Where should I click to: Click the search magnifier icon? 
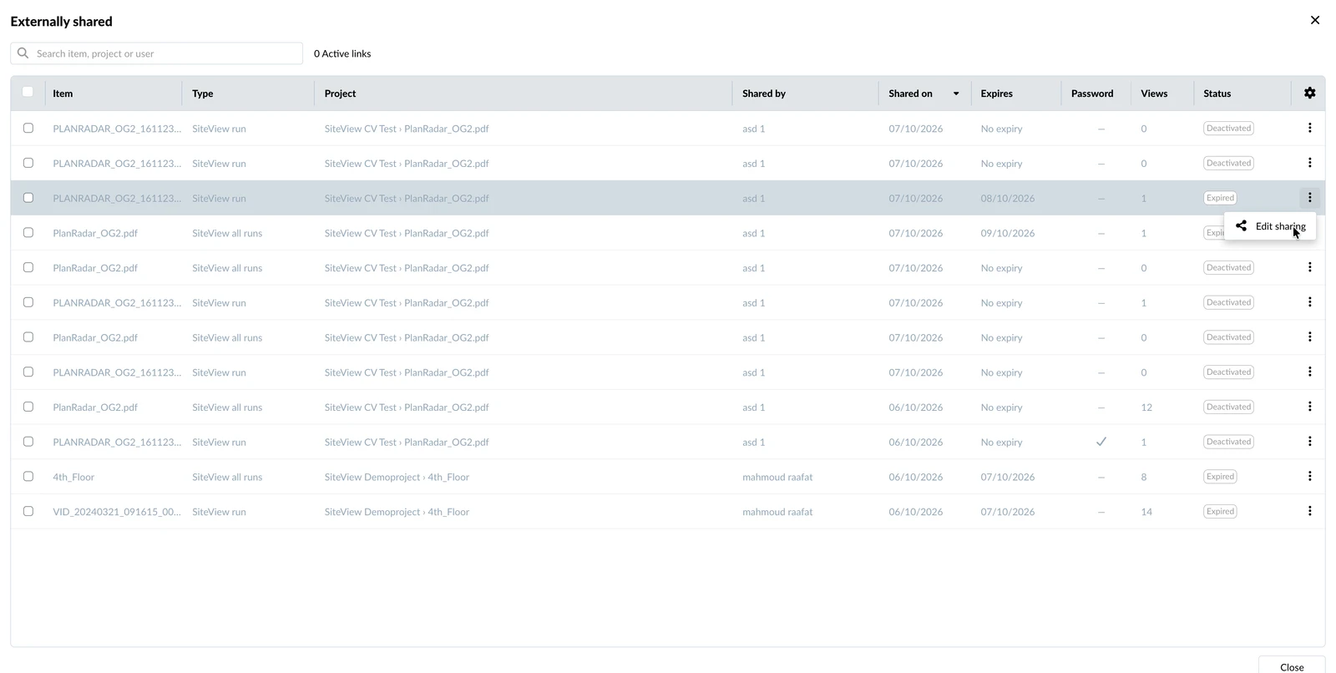(23, 53)
